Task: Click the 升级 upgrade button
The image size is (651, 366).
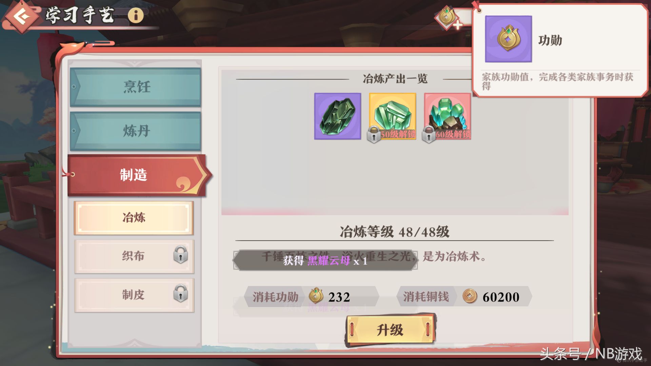Action: click(390, 330)
